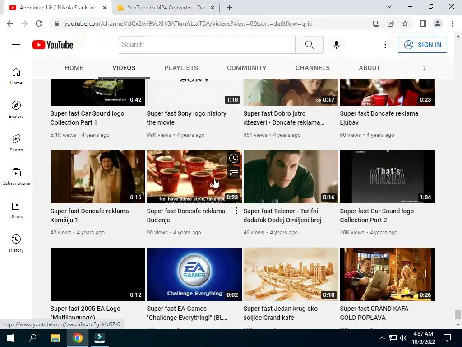The width and height of the screenshot is (462, 347).
Task: Open Subscriptions in the sidebar
Action: [16, 177]
